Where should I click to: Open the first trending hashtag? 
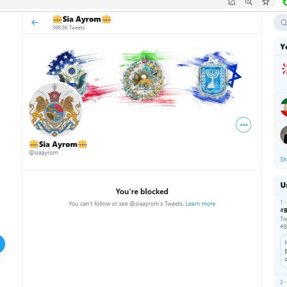tap(284, 210)
